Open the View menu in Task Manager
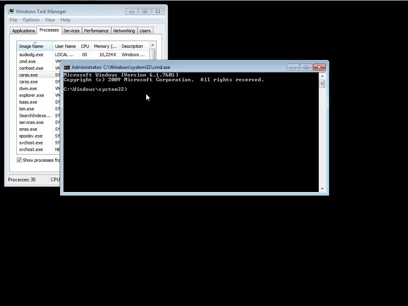 (x=50, y=20)
